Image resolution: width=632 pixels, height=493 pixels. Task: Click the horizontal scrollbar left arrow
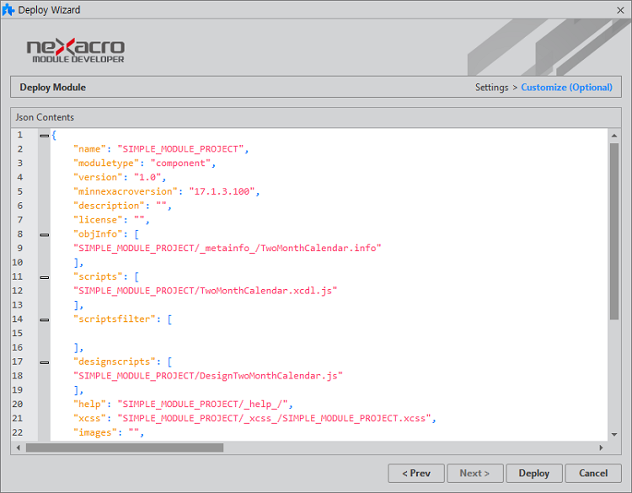coord(17,447)
